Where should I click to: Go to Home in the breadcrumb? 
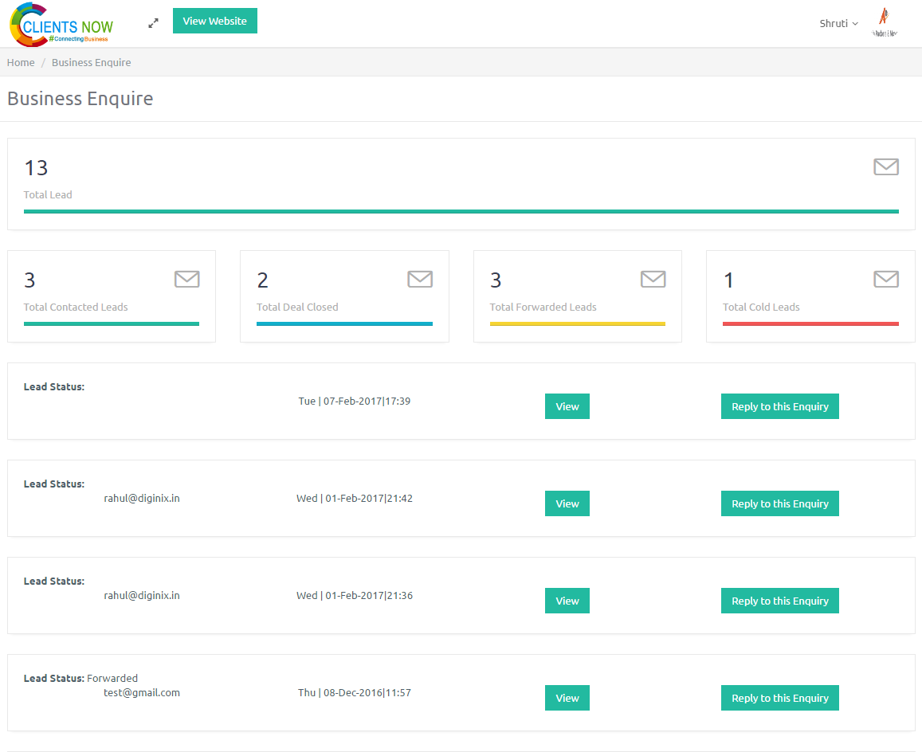tap(21, 62)
